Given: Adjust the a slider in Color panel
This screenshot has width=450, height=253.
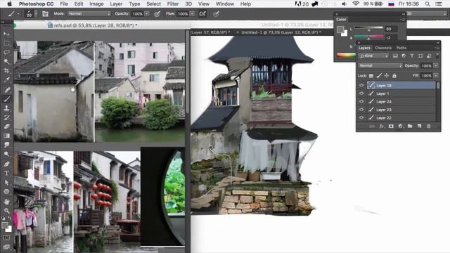Looking at the screenshot, I should tap(368, 37).
